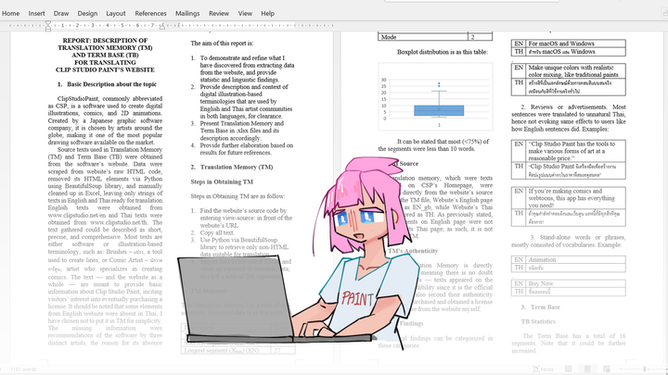The width and height of the screenshot is (668, 375).
Task: Select the Review tab
Action: pos(219,13)
